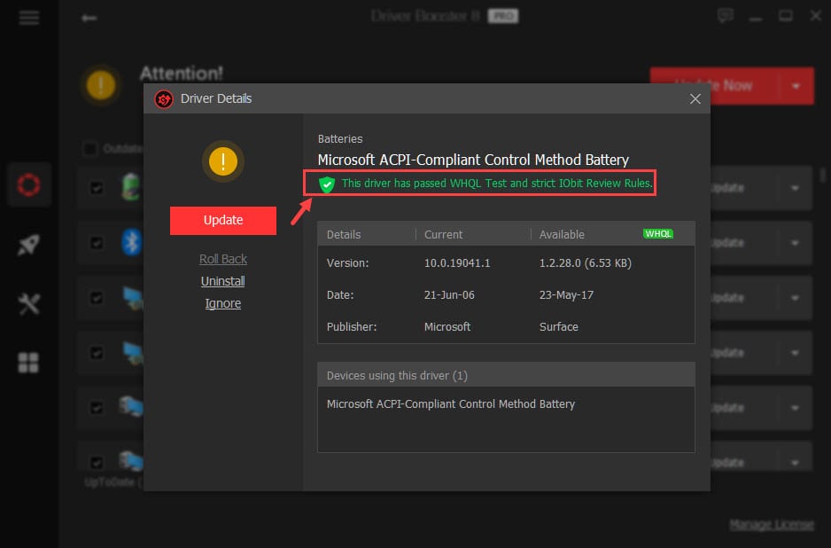Viewport: 831px width, 548px height.
Task: Click current date 21-Jun-06
Action: coord(449,295)
